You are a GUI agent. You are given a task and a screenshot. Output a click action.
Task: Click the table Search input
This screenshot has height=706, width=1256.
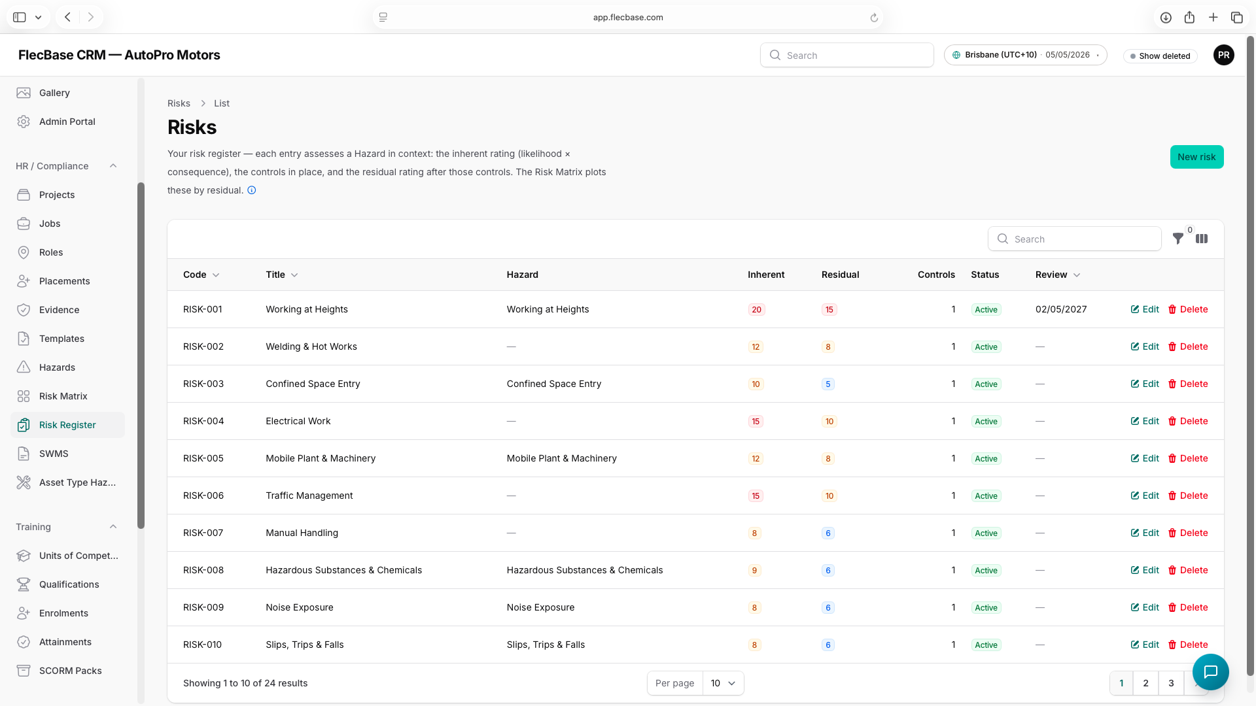coord(1074,239)
